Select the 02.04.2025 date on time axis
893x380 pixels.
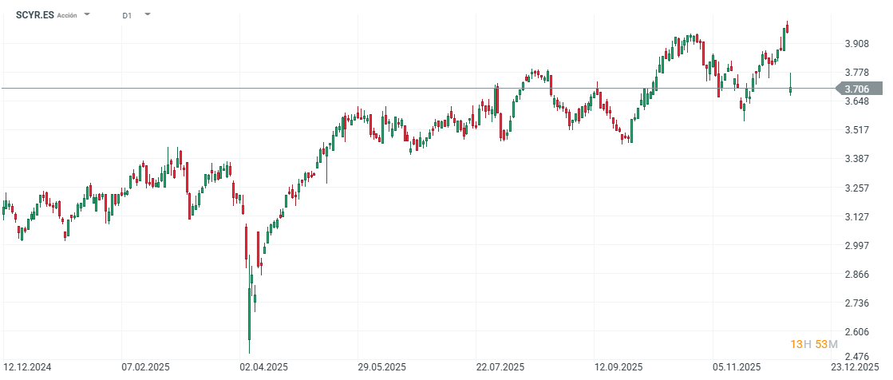coord(263,367)
